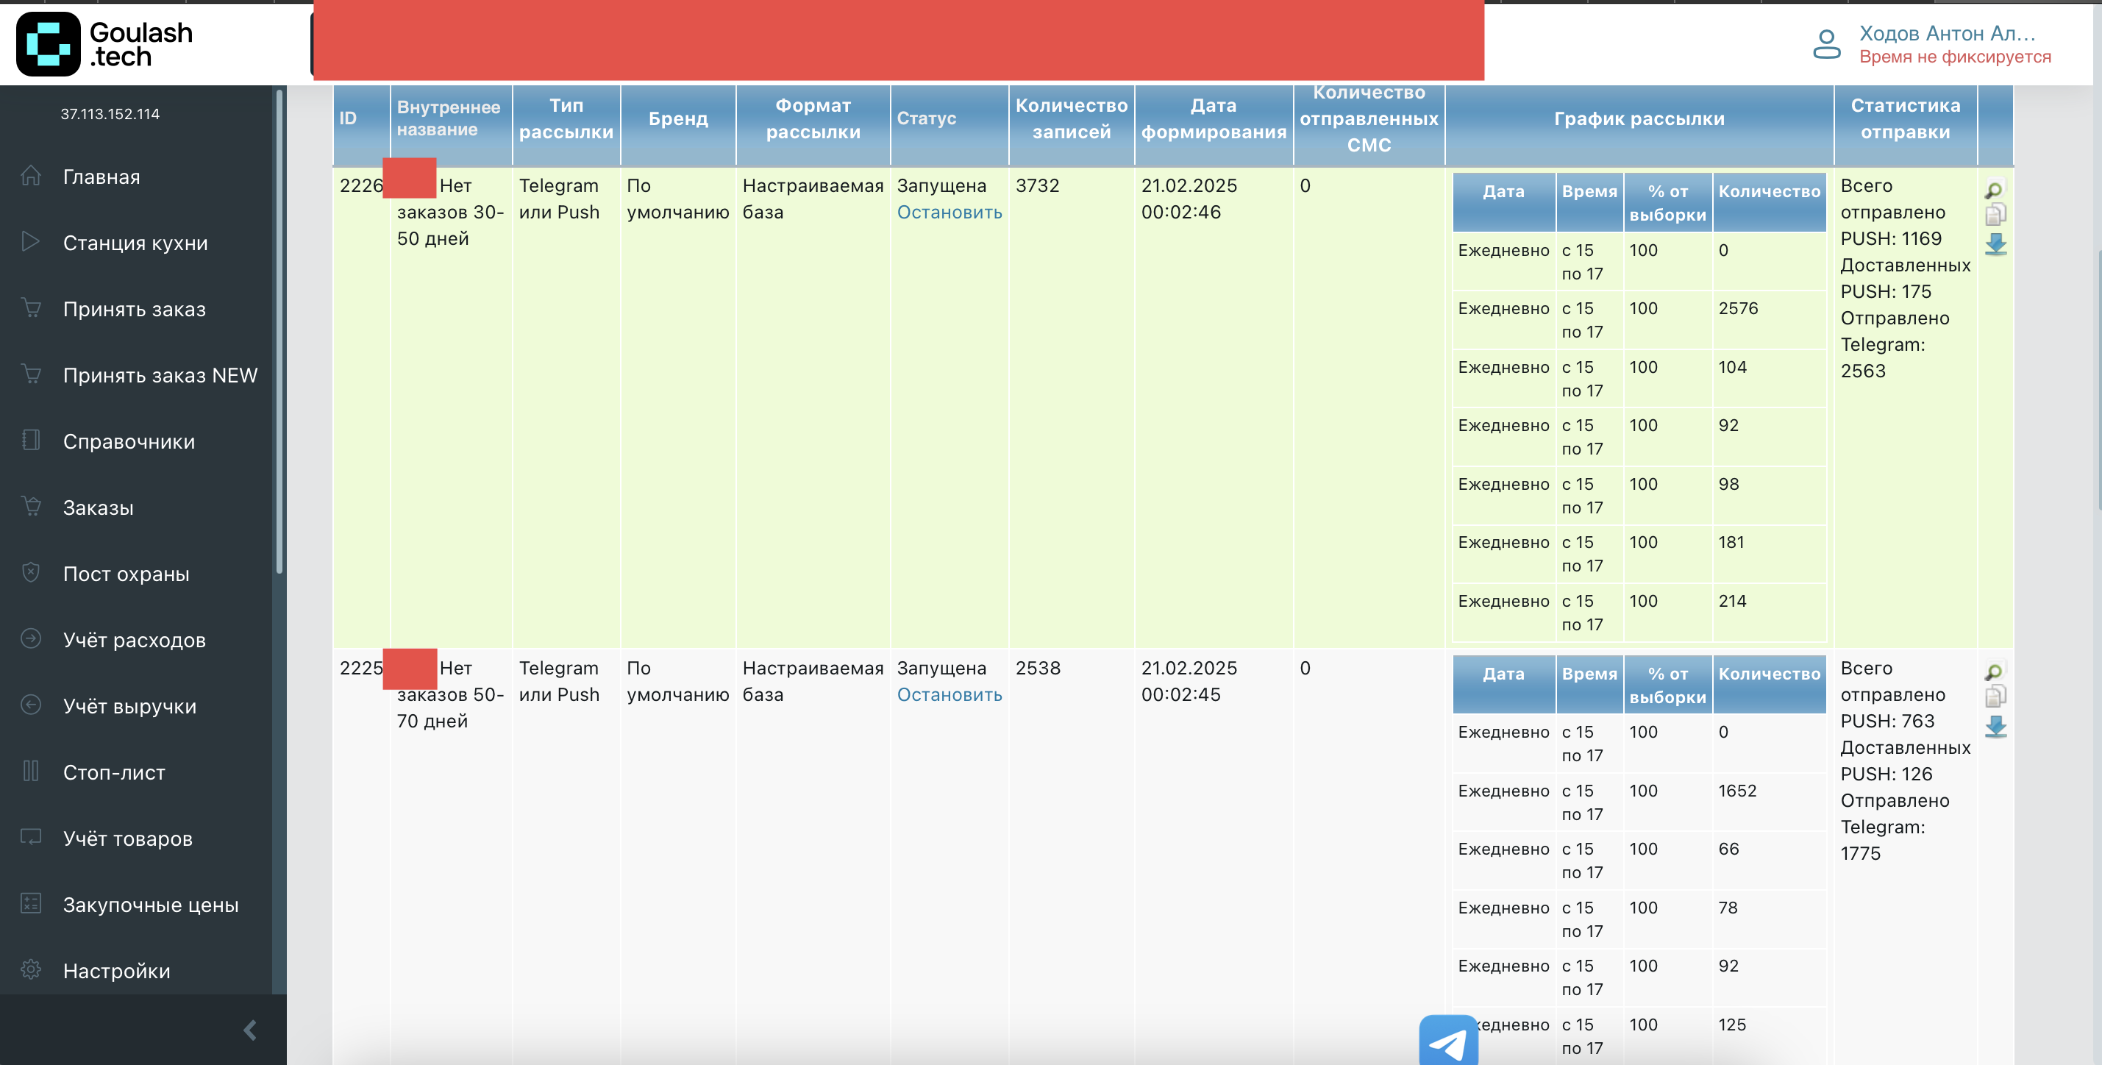This screenshot has width=2102, height=1065.
Task: Click the book icon beside Справочники
Action: [x=31, y=440]
